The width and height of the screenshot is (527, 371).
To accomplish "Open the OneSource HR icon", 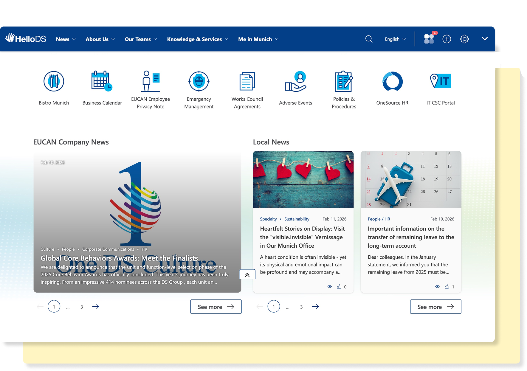I will (392, 81).
